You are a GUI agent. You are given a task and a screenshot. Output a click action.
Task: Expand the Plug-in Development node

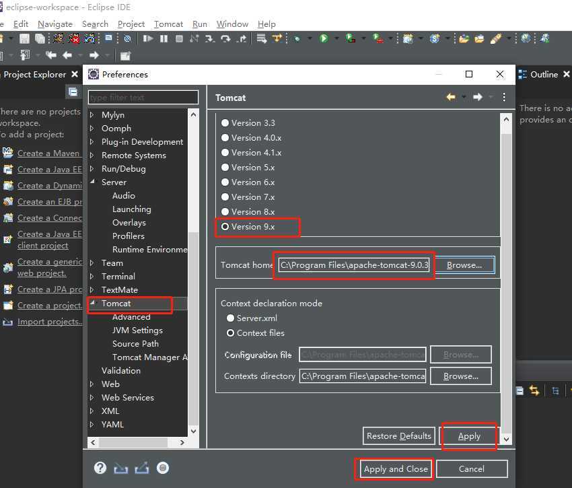92,142
